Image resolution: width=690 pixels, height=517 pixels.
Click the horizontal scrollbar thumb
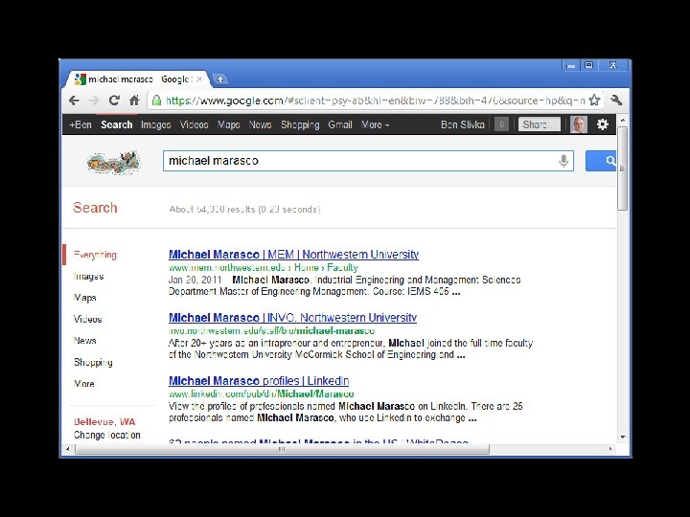click(282, 449)
